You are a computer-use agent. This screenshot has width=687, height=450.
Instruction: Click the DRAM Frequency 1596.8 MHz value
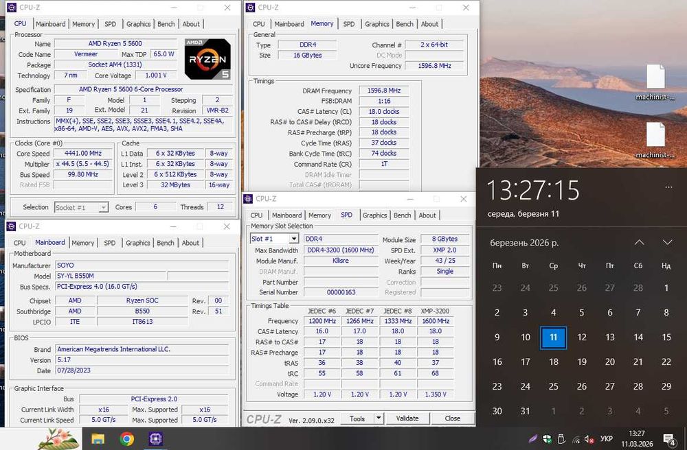(x=384, y=91)
